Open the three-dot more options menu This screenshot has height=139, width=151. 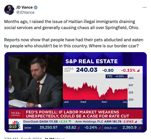[x=144, y=7]
